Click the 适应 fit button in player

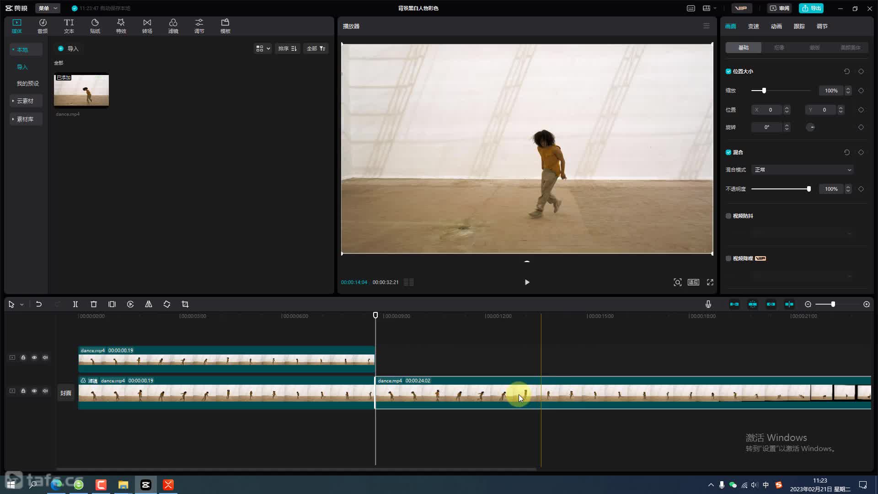693,282
